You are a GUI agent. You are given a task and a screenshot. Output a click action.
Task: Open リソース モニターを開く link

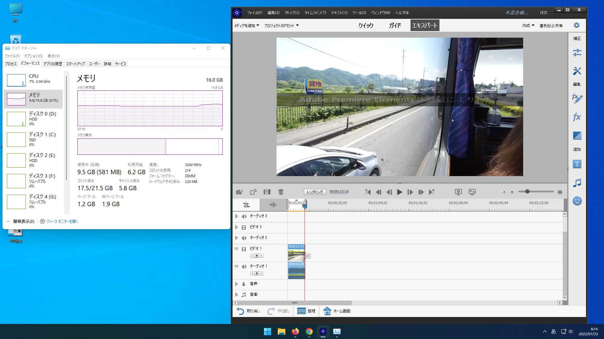click(62, 221)
